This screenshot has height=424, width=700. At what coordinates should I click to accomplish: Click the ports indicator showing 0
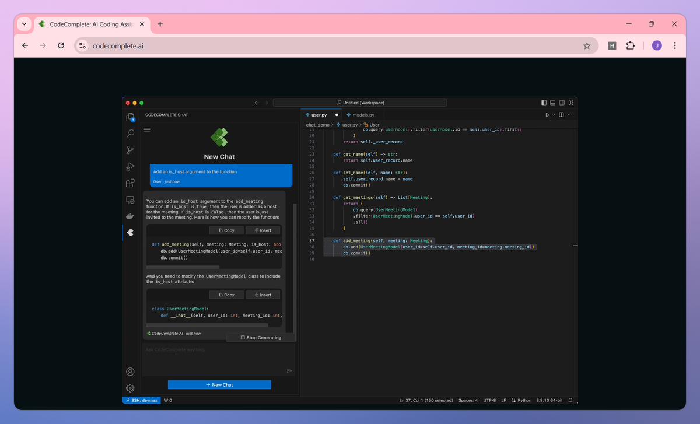(168, 400)
